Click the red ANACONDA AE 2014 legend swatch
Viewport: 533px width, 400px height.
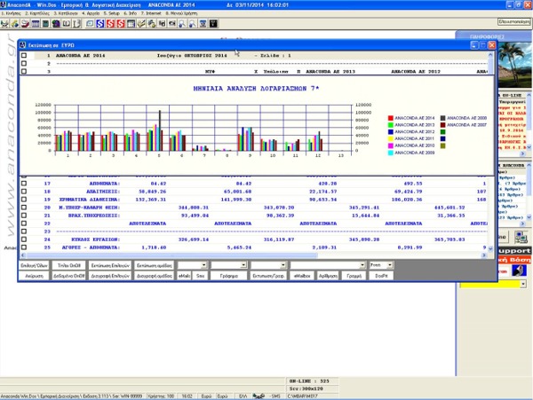point(391,118)
